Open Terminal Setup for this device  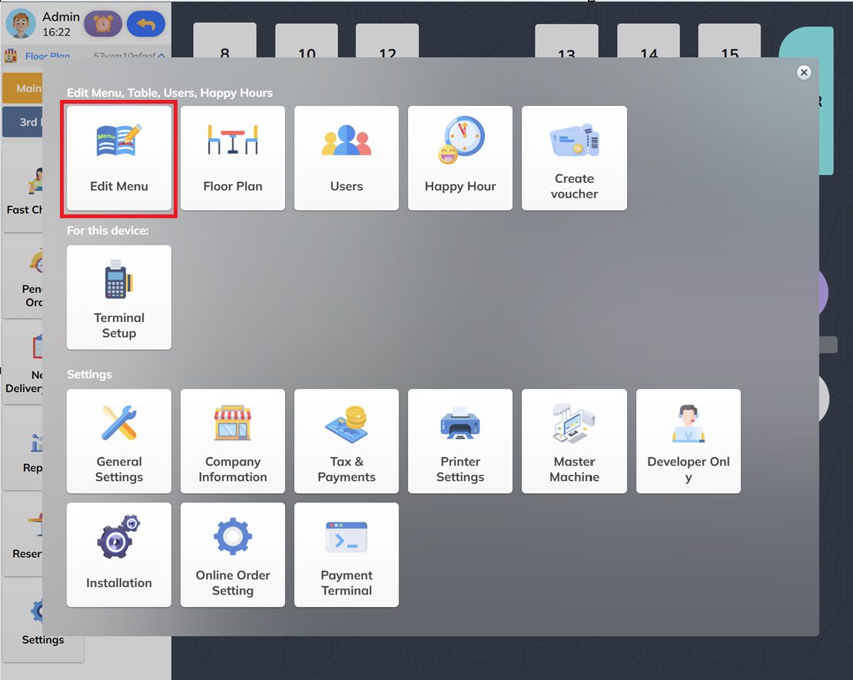[x=118, y=297]
